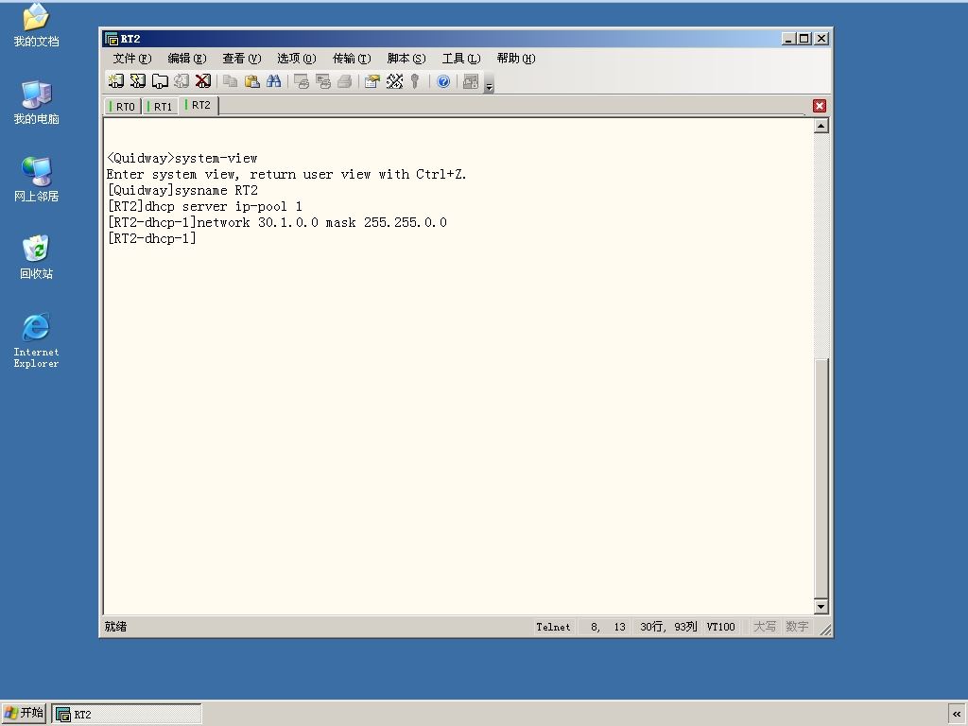This screenshot has height=726, width=968.
Task: Click the printer icon
Action: pyautogui.click(x=344, y=81)
